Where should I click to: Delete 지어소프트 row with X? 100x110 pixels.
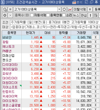[95, 87]
